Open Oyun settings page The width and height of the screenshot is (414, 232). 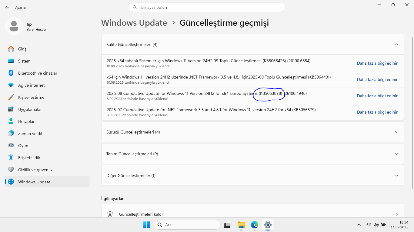coord(47,146)
